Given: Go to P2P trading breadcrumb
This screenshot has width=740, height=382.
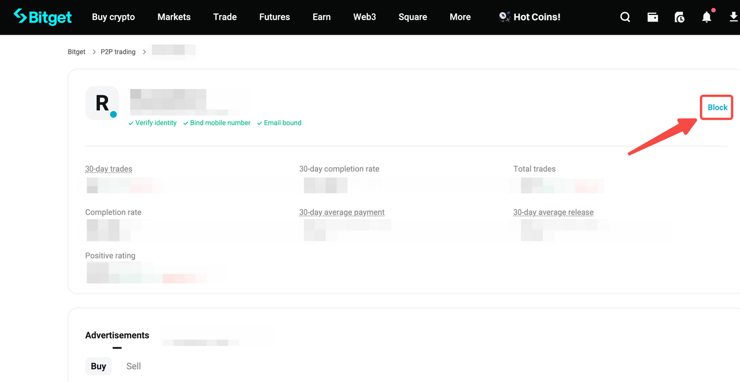Looking at the screenshot, I should 118,51.
